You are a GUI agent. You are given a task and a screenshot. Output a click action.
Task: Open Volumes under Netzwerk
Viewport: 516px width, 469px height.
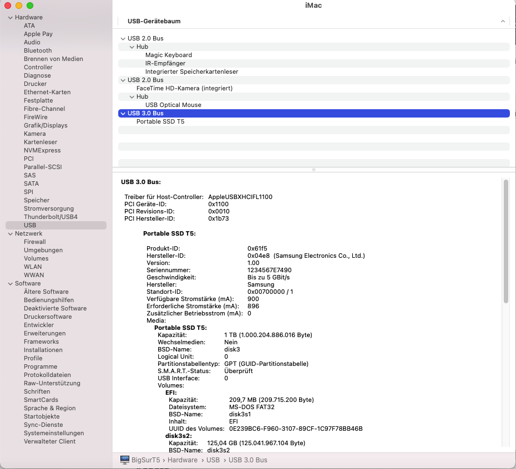pyautogui.click(x=36, y=258)
